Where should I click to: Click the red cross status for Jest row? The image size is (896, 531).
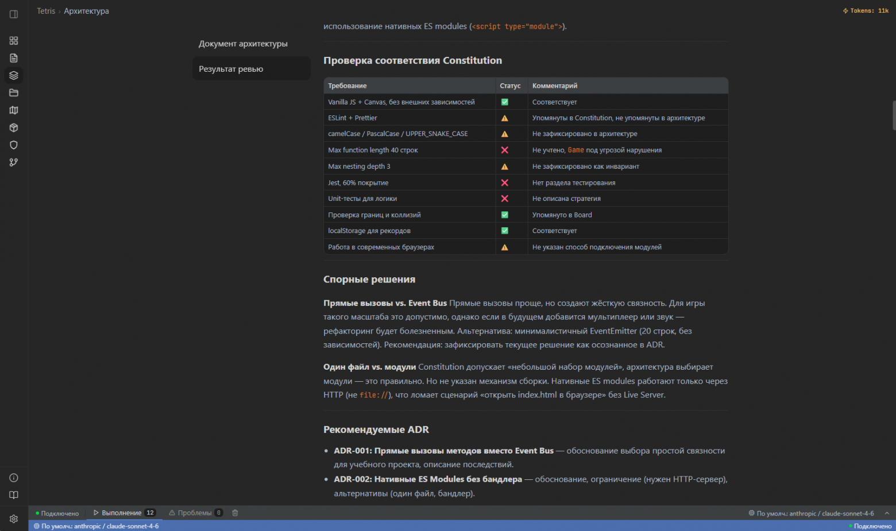(x=505, y=183)
